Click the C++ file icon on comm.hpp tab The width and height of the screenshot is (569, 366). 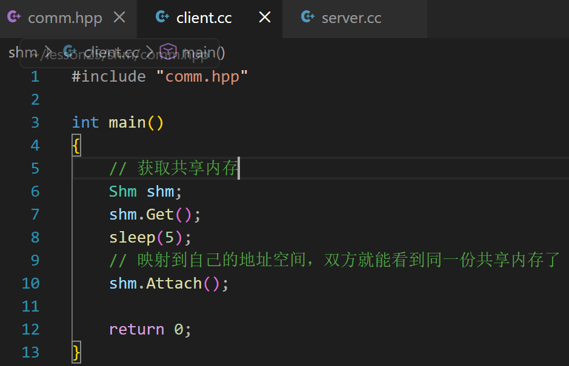coord(14,17)
